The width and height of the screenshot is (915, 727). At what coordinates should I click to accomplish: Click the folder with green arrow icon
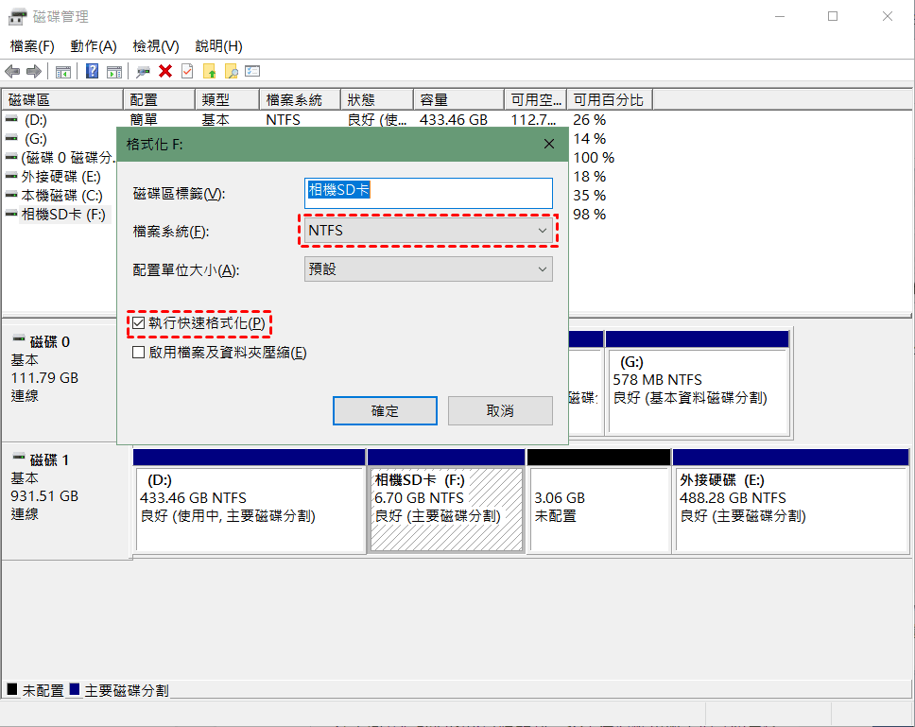tap(210, 71)
